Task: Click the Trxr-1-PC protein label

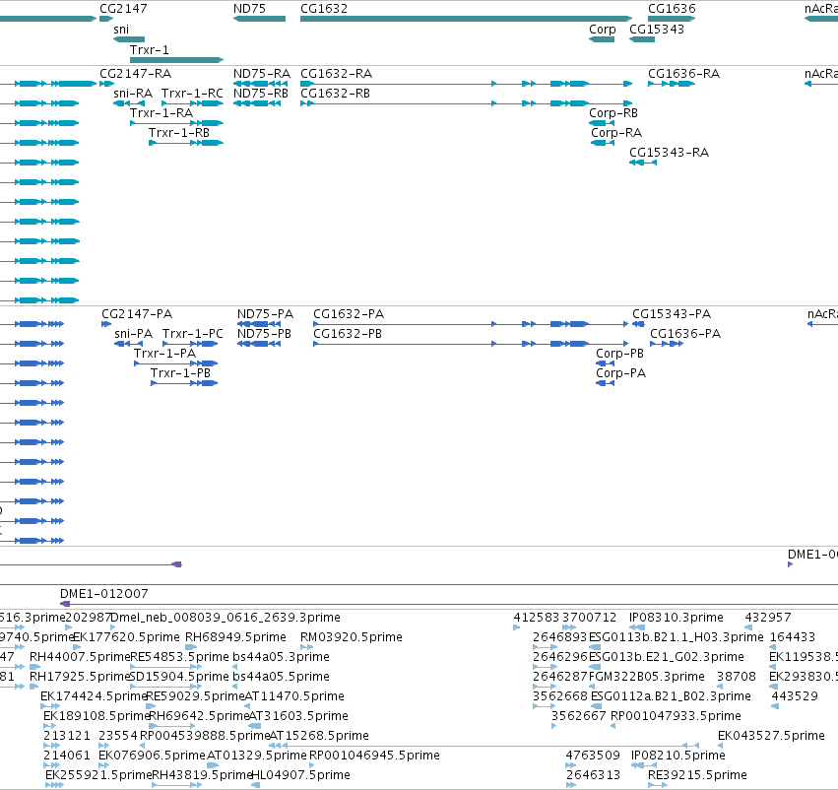Action: point(192,334)
